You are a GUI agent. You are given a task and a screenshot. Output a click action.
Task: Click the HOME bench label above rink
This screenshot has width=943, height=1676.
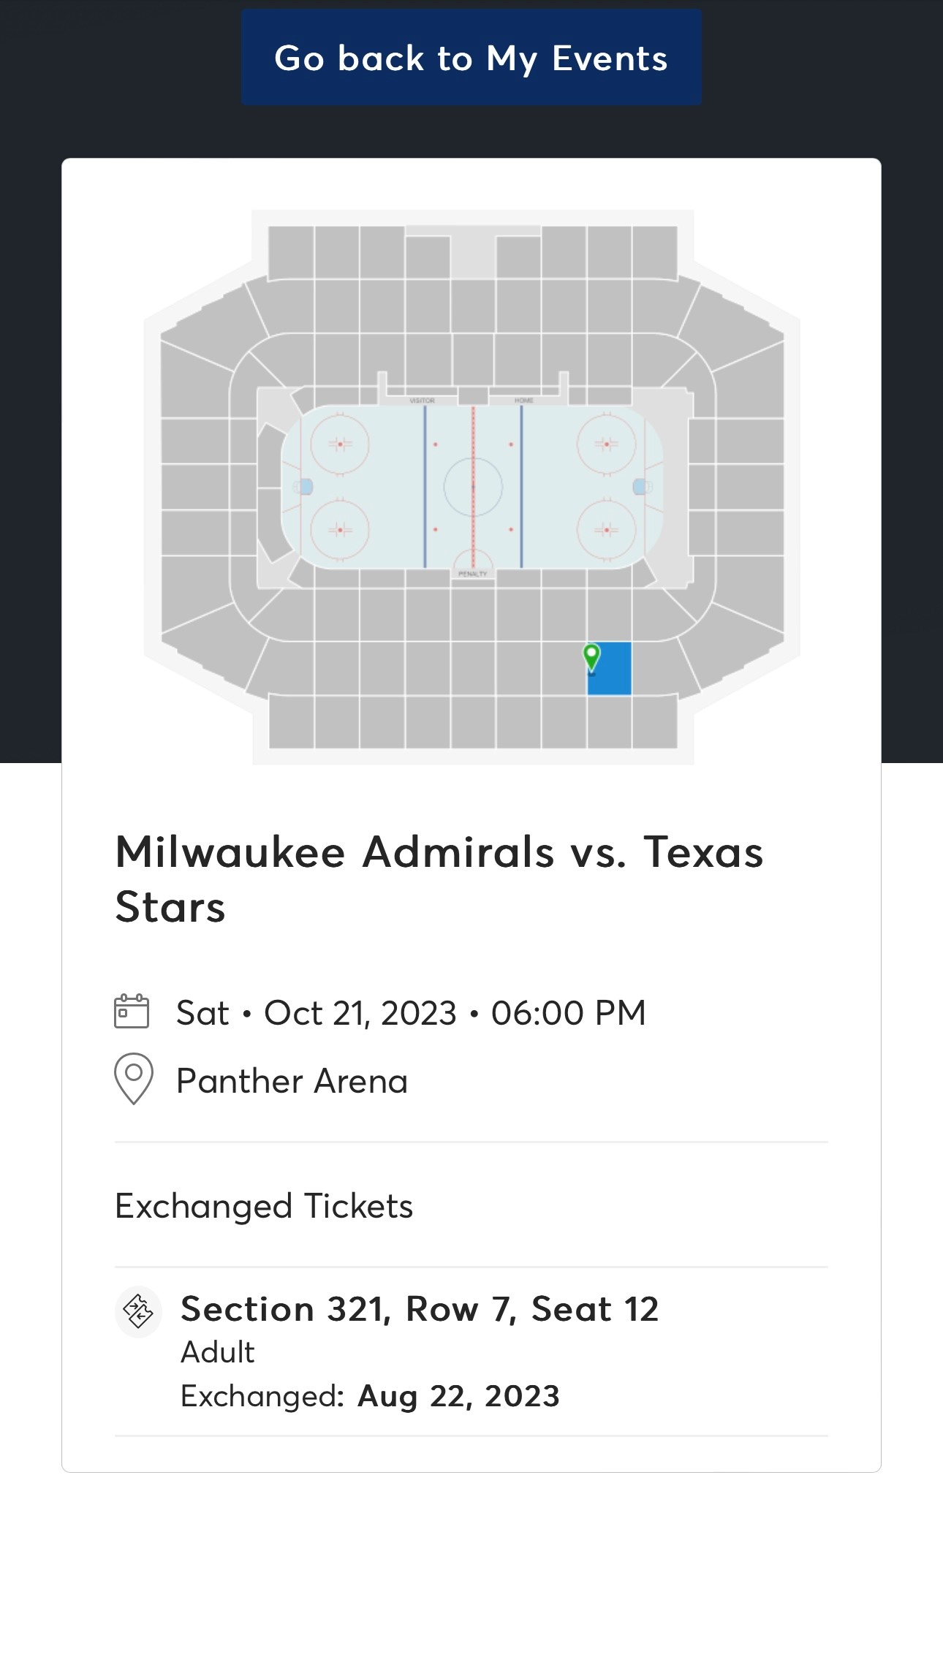tap(523, 401)
